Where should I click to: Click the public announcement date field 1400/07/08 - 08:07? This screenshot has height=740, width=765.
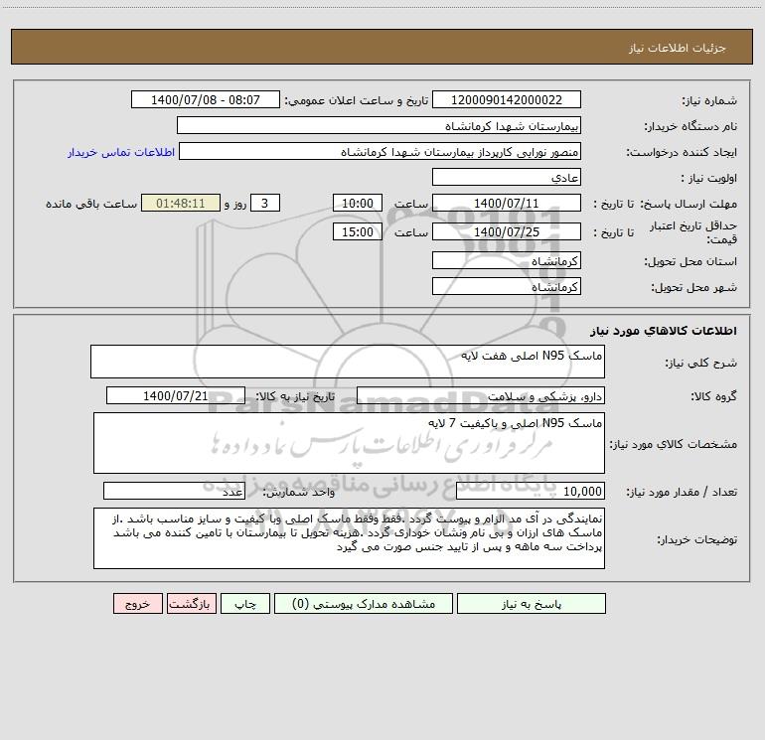(x=206, y=99)
